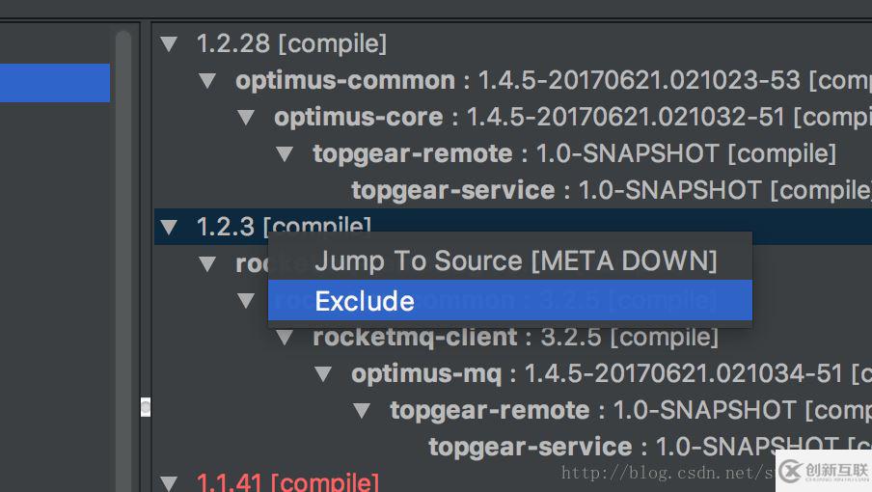The image size is (872, 492).
Task: Collapse the 1.2.3 [compile] node
Action: (x=169, y=227)
